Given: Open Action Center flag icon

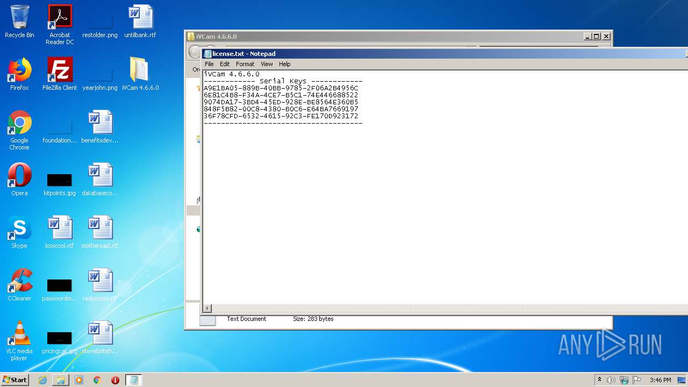Looking at the screenshot, I should tap(637, 380).
